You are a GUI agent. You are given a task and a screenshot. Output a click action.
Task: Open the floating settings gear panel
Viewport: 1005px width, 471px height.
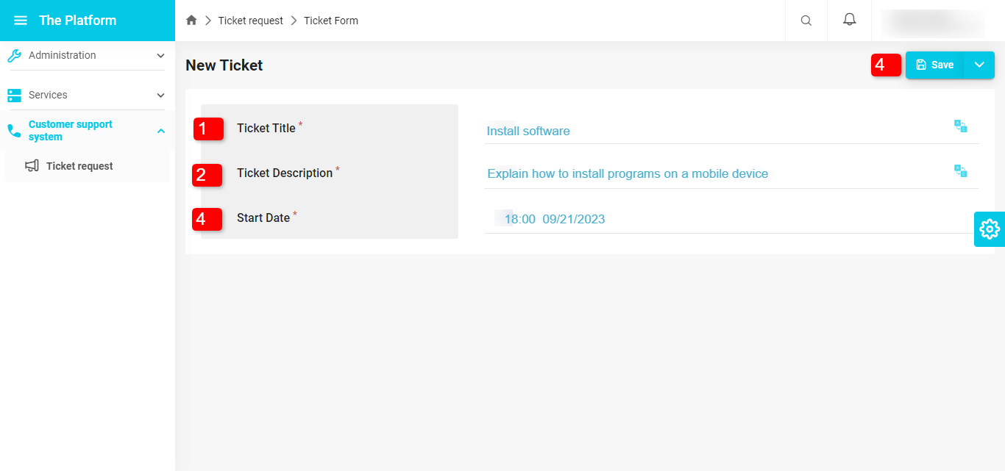coord(990,229)
